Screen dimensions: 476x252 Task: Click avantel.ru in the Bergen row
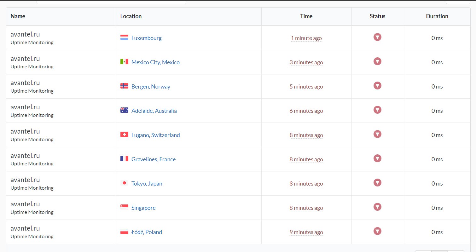tap(25, 83)
